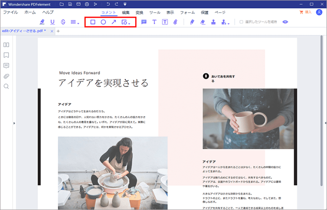Select the Stamp tool
Viewport: 327px width, 210px height.
coord(213,22)
